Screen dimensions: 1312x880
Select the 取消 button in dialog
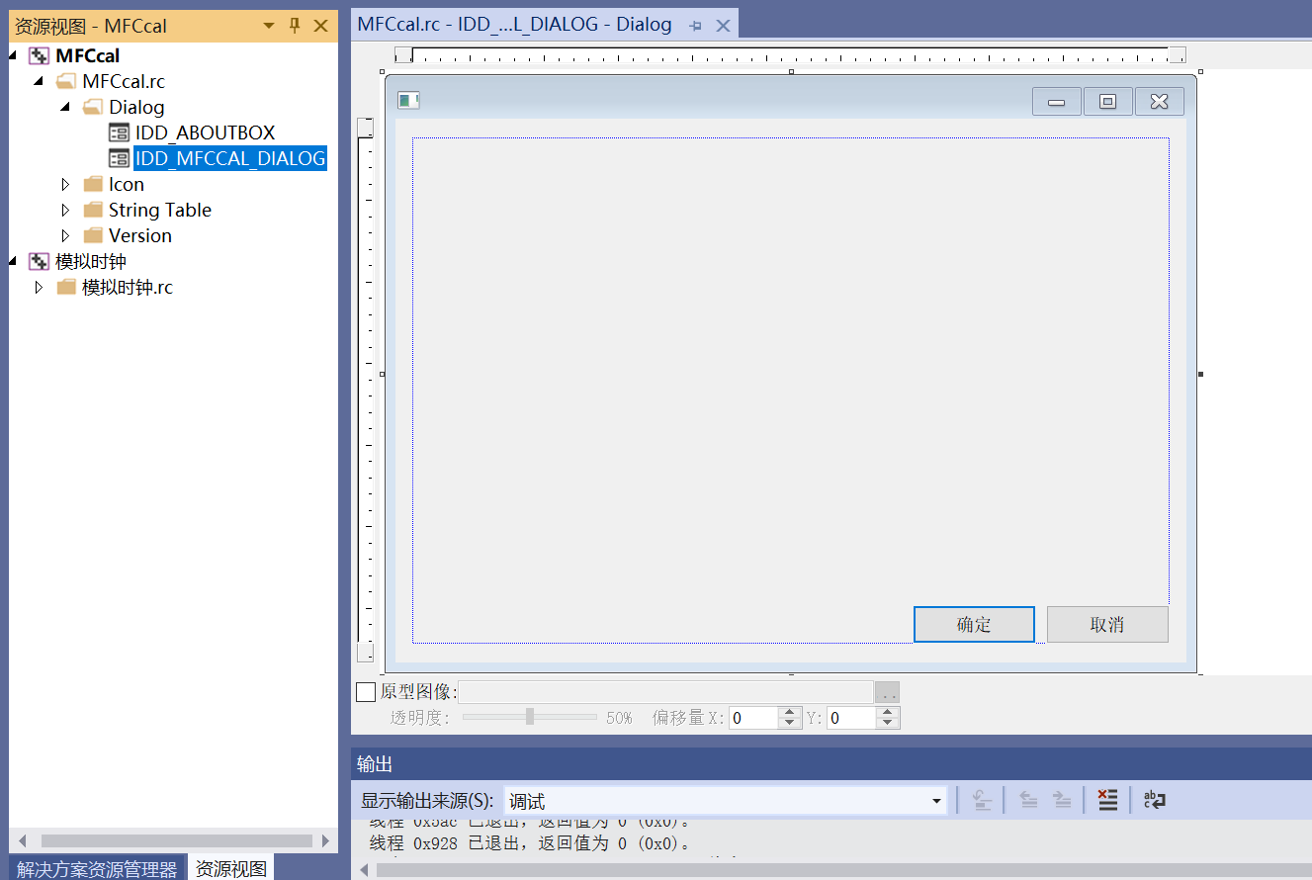[1107, 624]
